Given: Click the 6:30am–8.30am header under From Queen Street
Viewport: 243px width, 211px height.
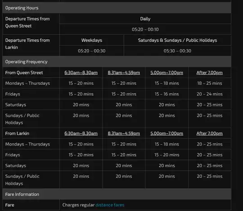Looking at the screenshot, I should pos(81,73).
